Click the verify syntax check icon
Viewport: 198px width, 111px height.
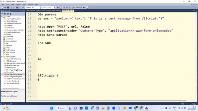[73, 8]
